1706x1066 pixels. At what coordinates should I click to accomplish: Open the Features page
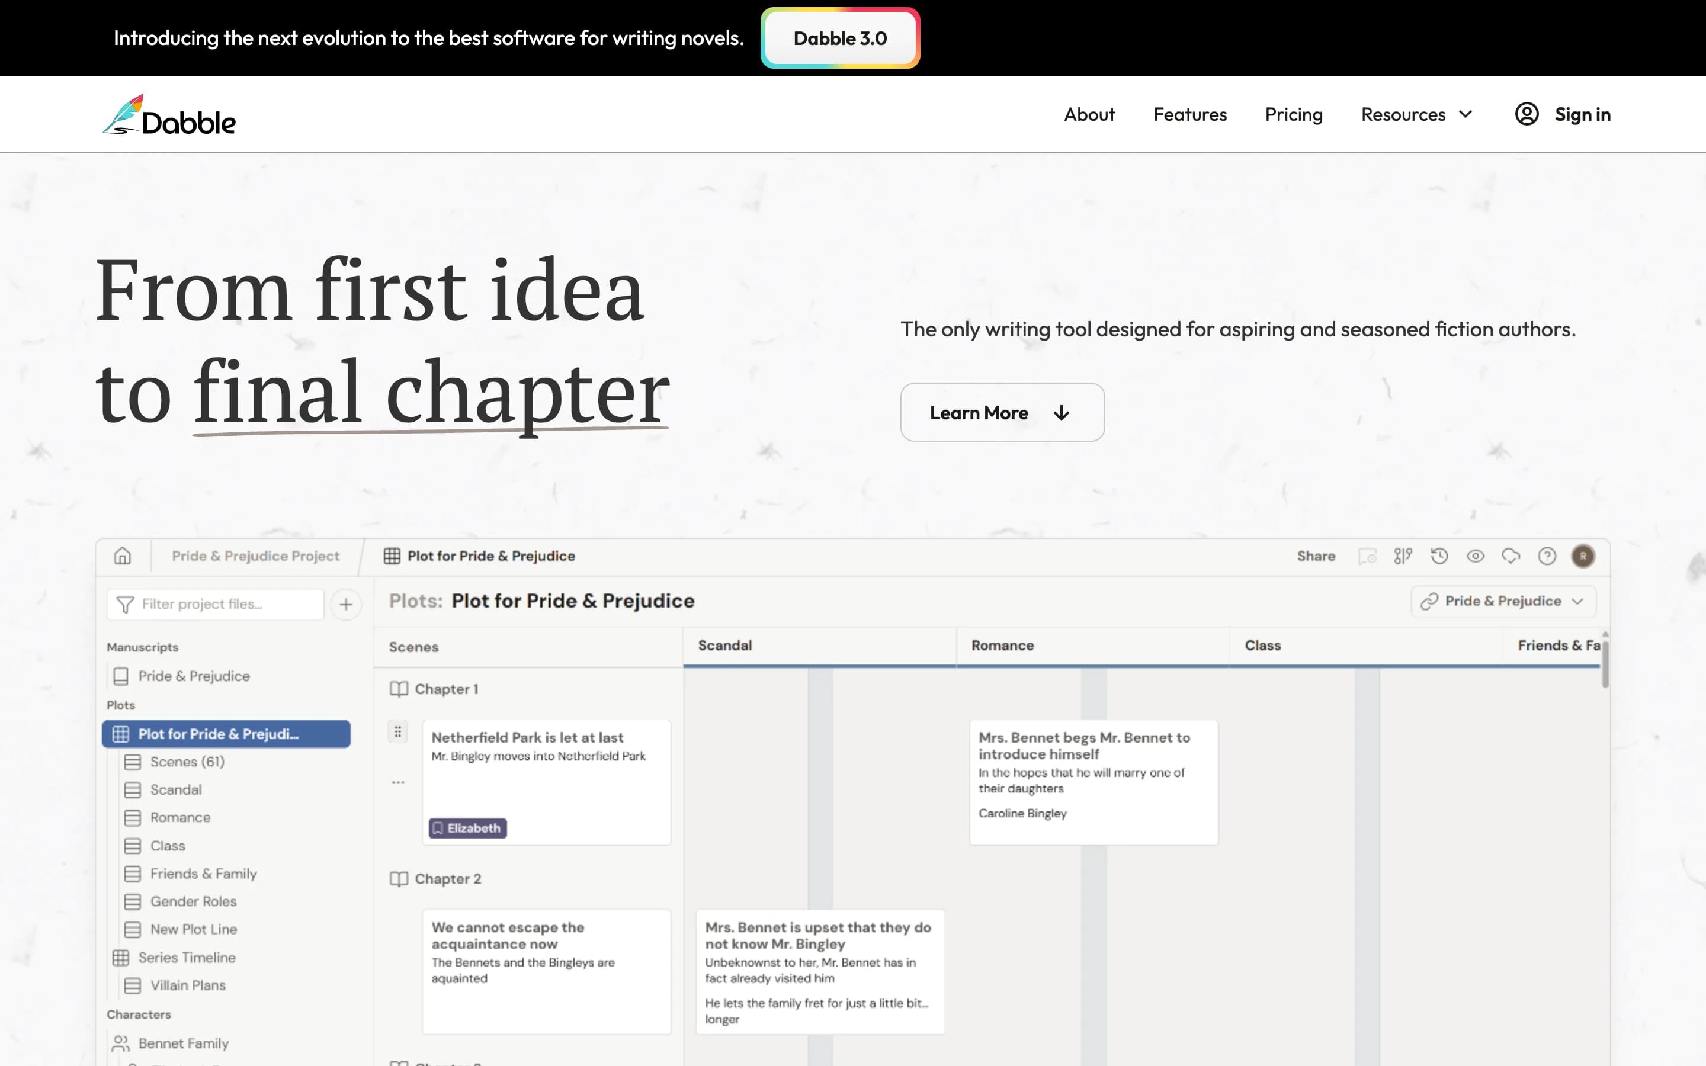1190,114
